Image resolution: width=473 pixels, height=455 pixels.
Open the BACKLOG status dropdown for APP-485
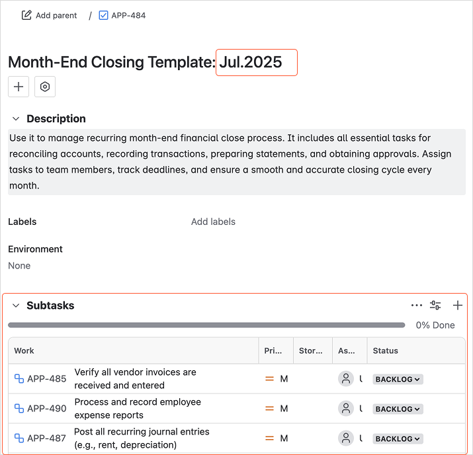coord(398,380)
